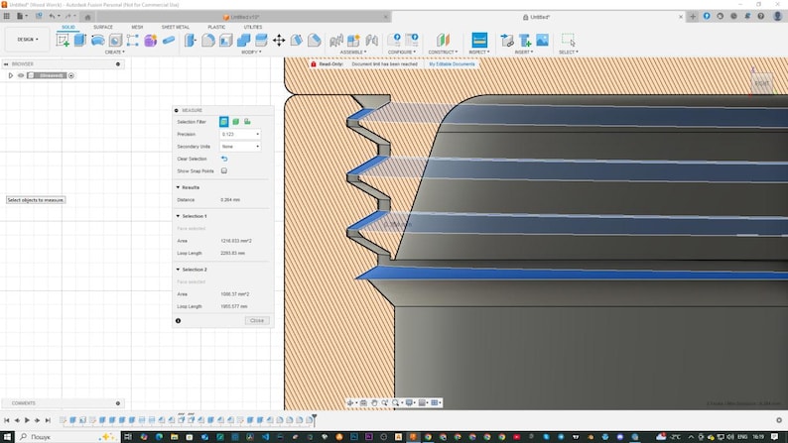Click the Pan hand icon
This screenshot has width=788, height=443.
coord(374,403)
